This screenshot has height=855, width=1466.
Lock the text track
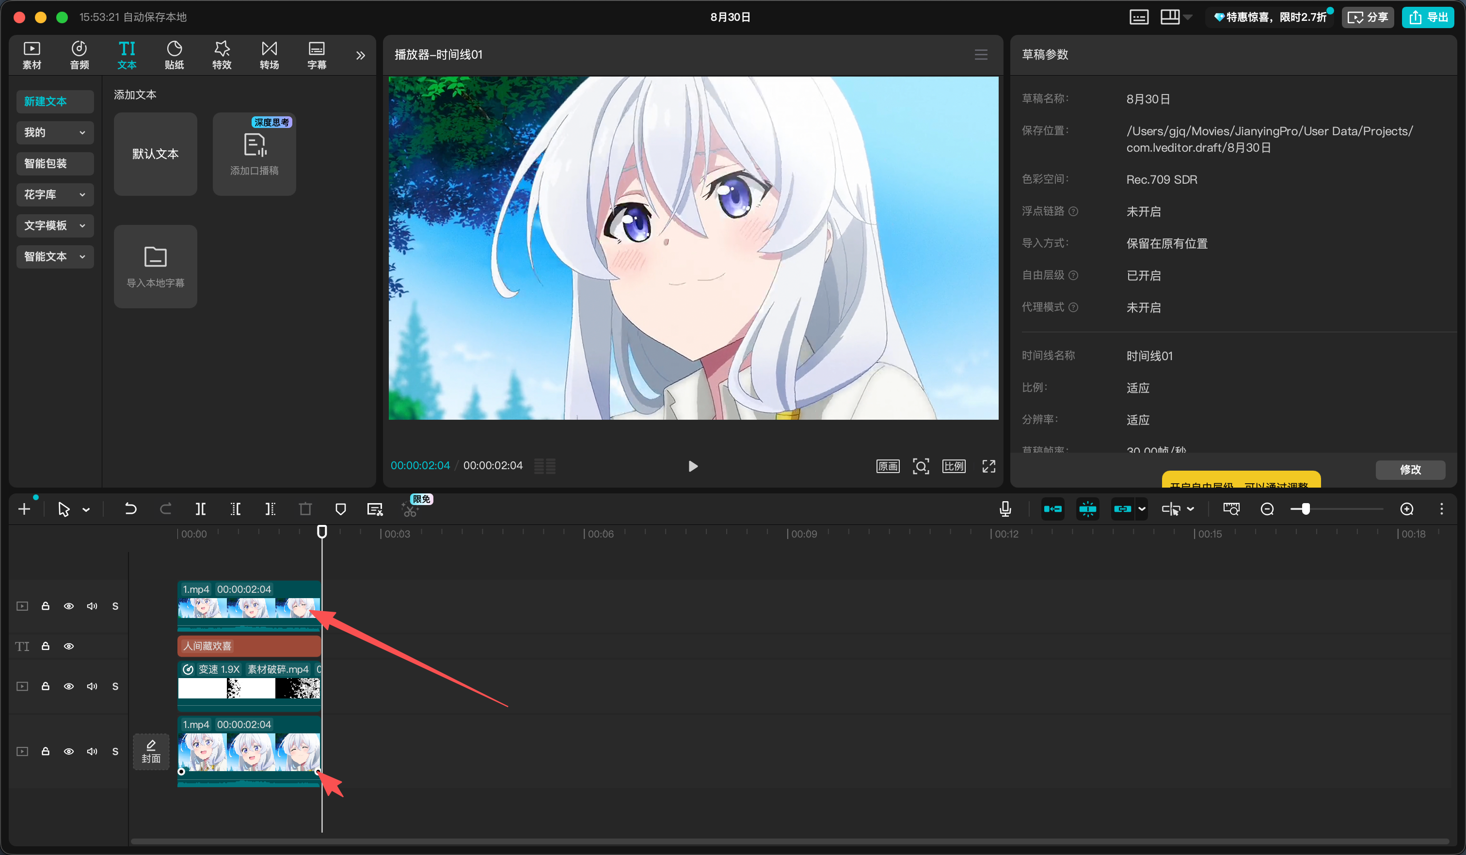tap(46, 646)
